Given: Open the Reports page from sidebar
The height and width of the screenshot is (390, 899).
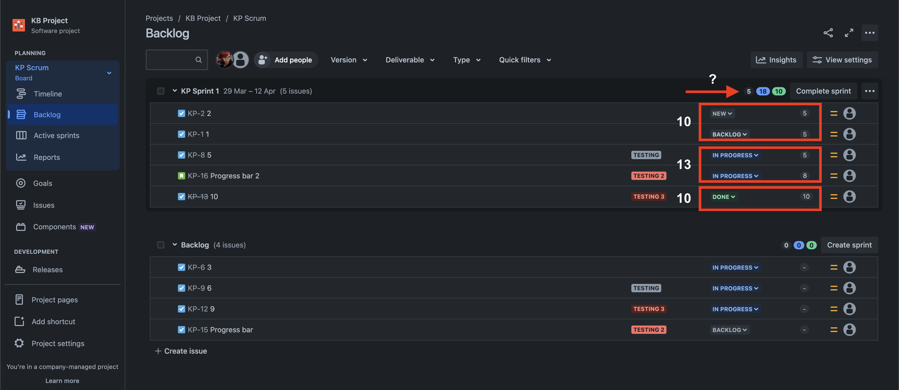Looking at the screenshot, I should [x=47, y=157].
